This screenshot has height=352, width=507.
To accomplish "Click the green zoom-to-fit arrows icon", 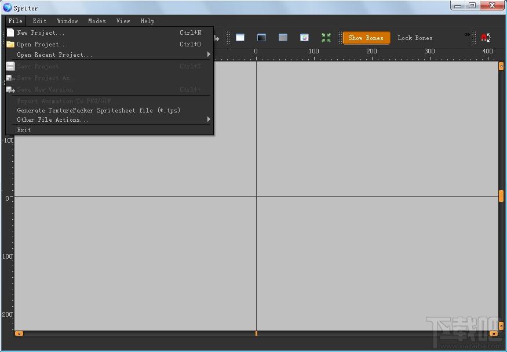I will [326, 38].
